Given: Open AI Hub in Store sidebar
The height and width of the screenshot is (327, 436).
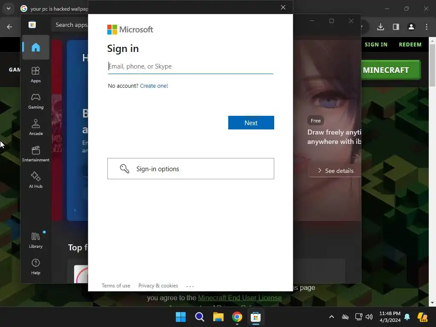Looking at the screenshot, I should click(36, 180).
